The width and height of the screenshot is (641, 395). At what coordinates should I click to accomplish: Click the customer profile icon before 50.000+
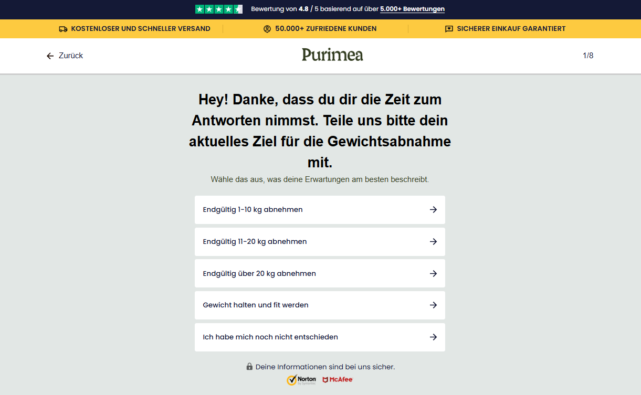pos(267,29)
